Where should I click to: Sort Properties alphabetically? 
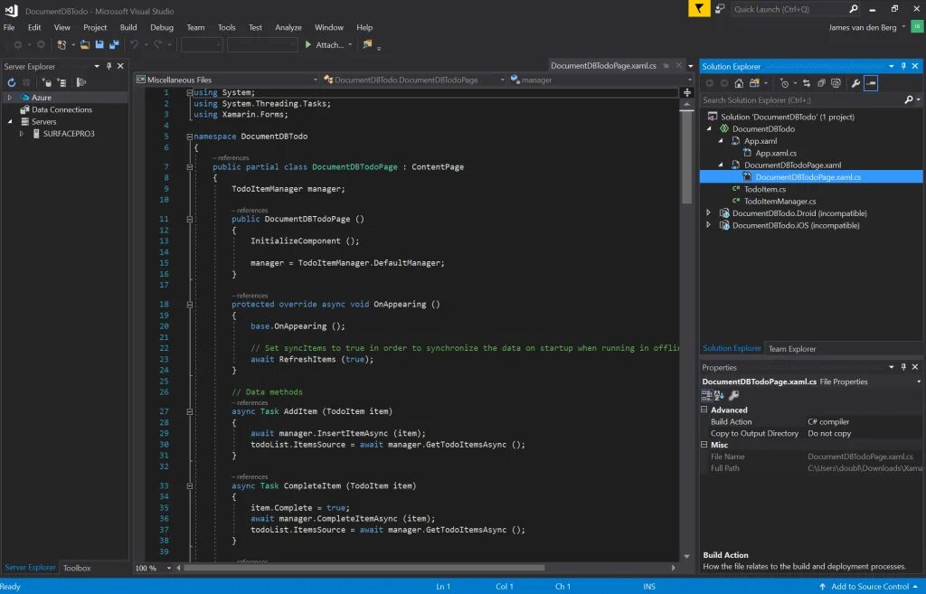click(x=719, y=396)
